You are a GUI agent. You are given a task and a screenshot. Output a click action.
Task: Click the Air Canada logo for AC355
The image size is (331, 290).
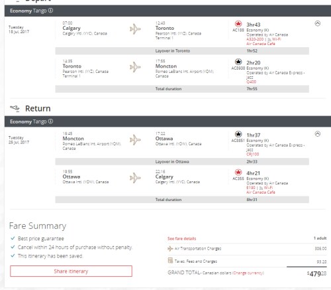pos(238,173)
